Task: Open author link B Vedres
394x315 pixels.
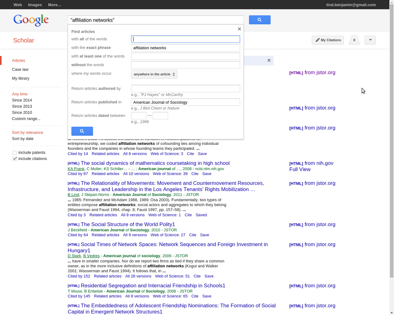Action: 91,256
